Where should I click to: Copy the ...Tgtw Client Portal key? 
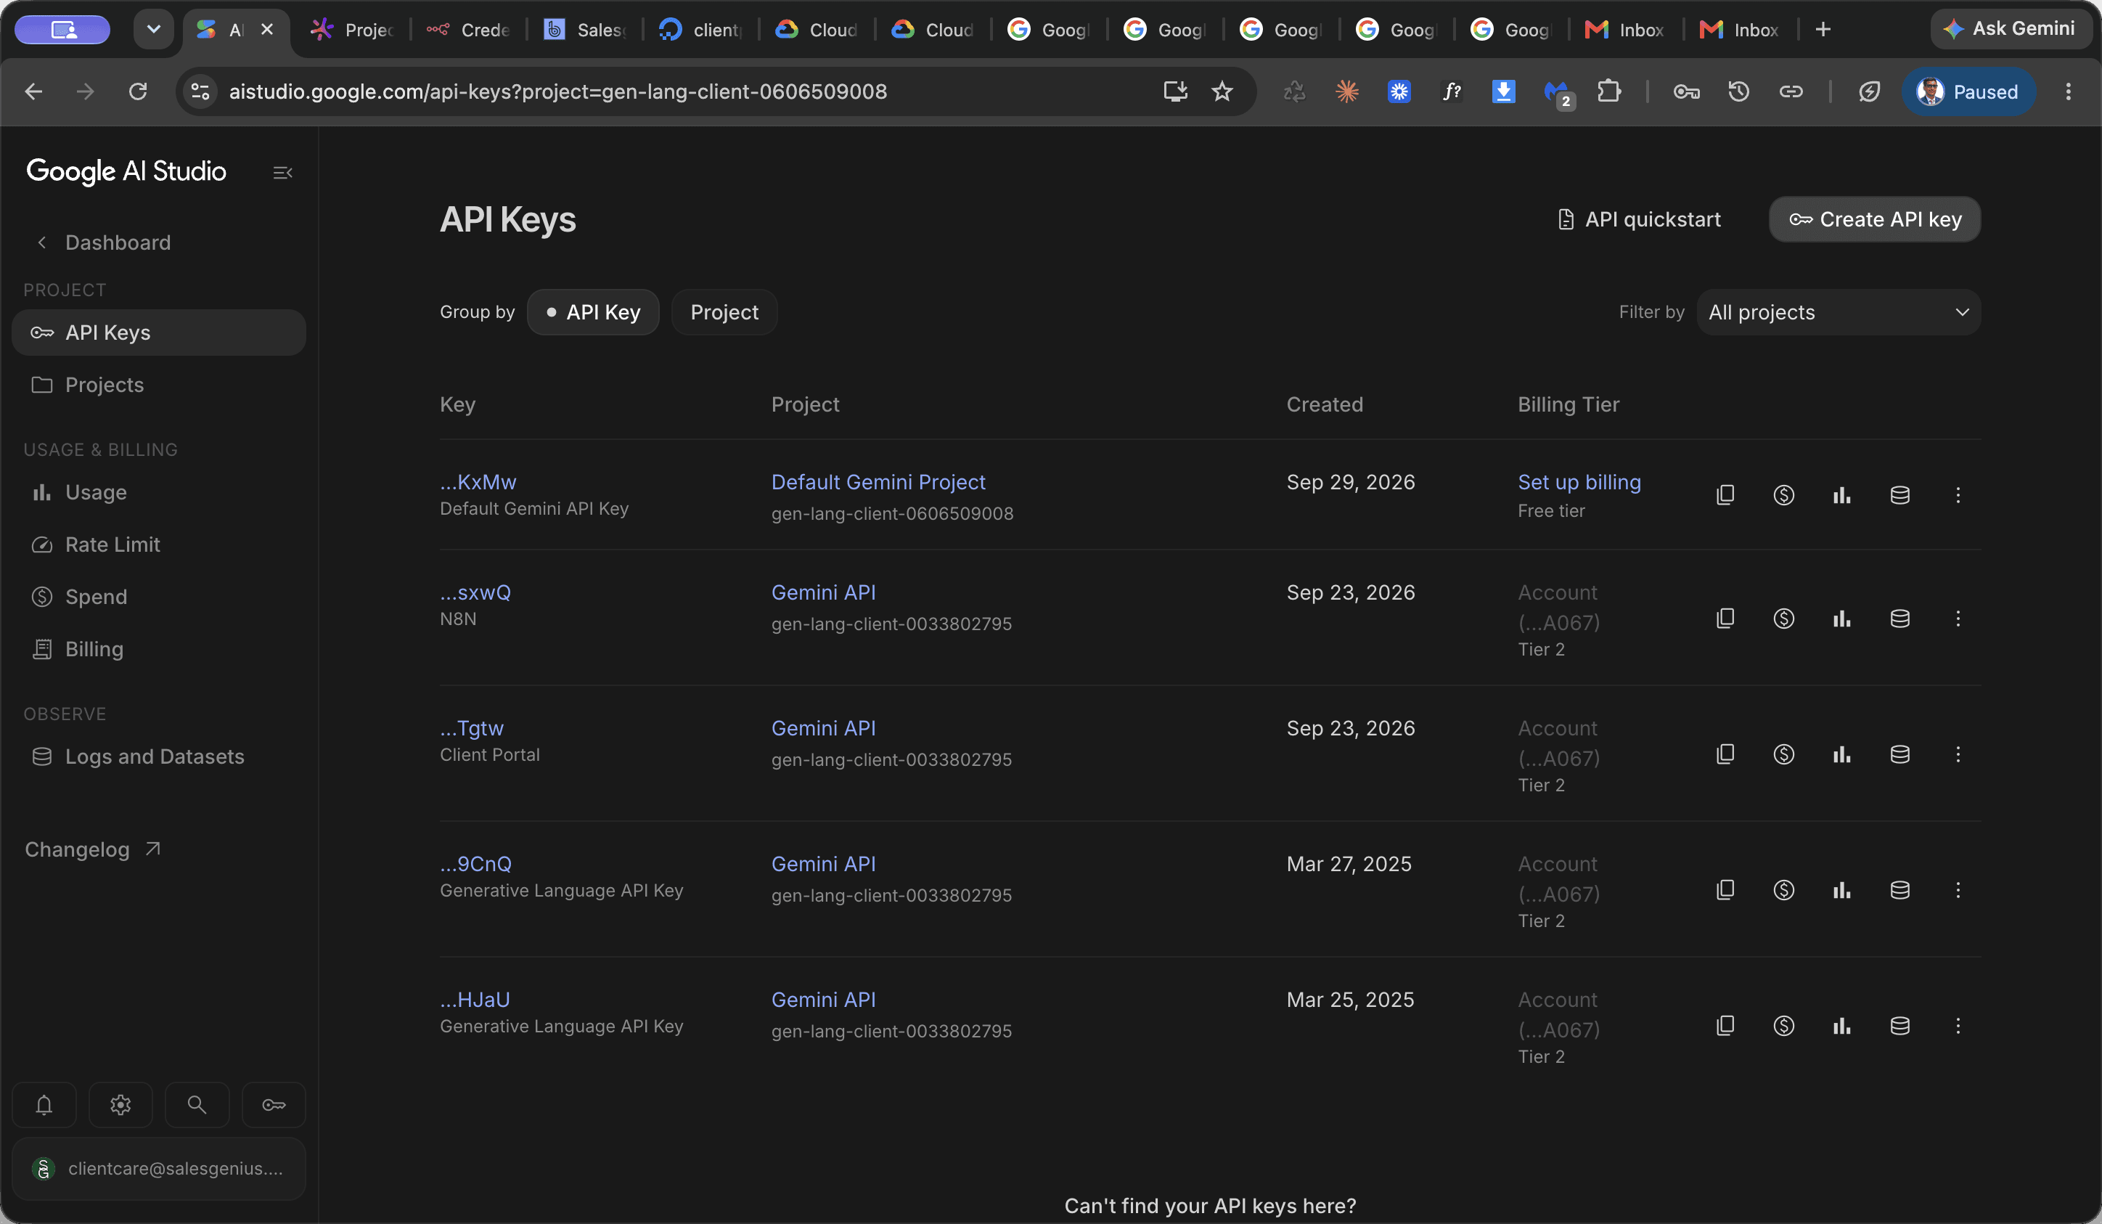pyautogui.click(x=1726, y=754)
